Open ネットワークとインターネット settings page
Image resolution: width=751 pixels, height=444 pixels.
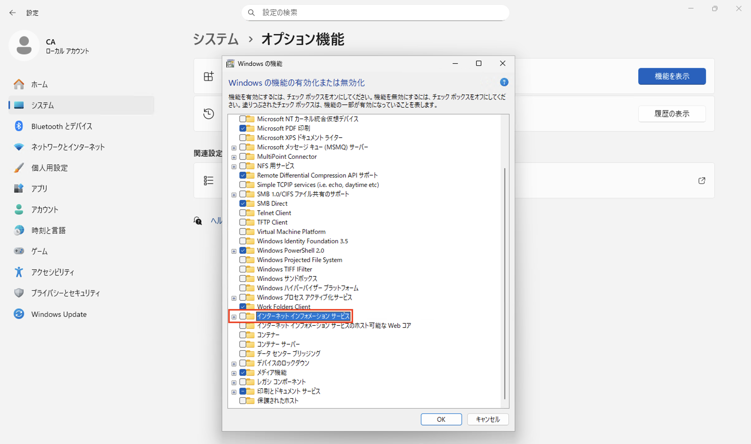click(81, 147)
